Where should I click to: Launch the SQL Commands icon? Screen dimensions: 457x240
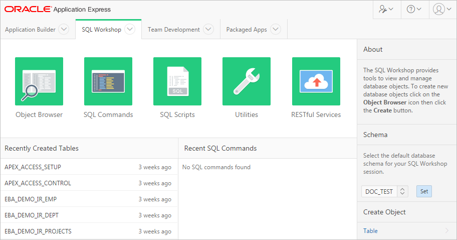pyautogui.click(x=108, y=81)
